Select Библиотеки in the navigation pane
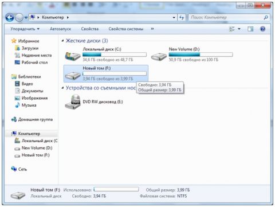275x207 pixels. 29,77
